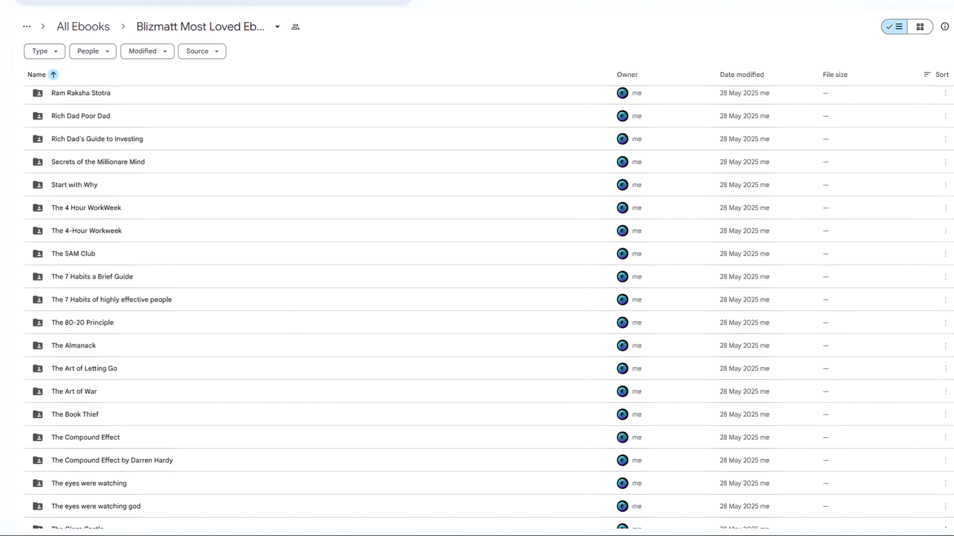Switch to list layout view

coord(894,27)
